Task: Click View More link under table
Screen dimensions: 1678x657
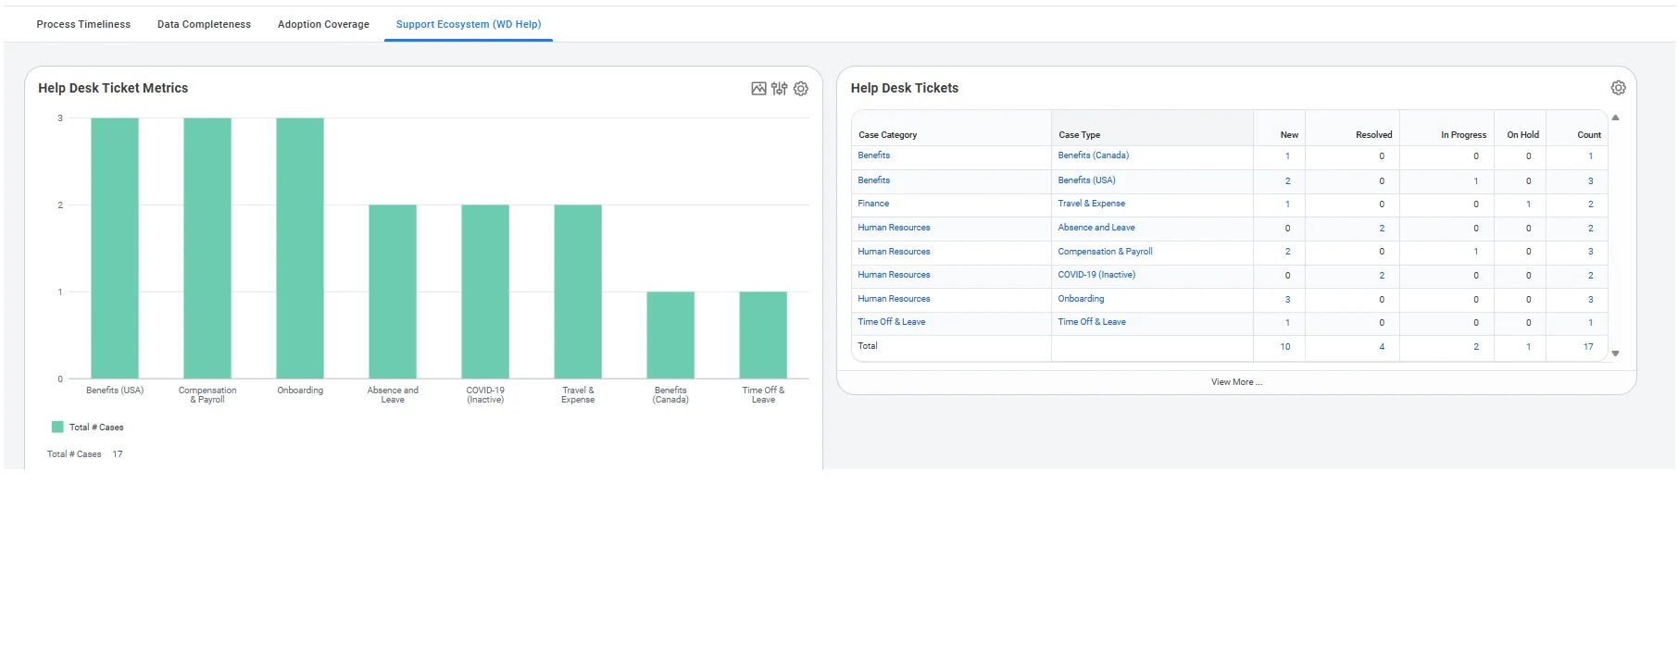Action: [1236, 382]
